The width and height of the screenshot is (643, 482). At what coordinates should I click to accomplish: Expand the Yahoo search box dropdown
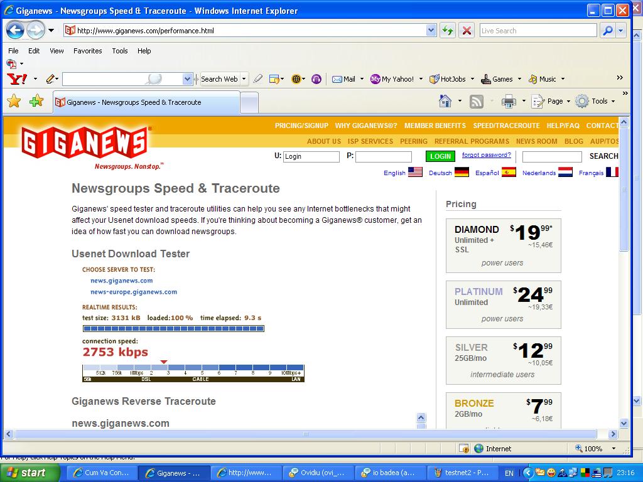[187, 79]
